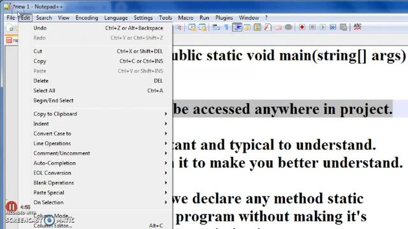Choose Delete from the Edit menu
Screen dimensions: 408x229
[x=95, y=81]
